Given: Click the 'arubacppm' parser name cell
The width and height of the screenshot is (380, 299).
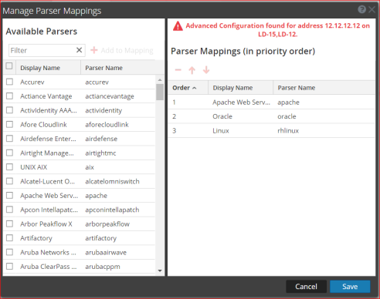Looking at the screenshot, I should click(103, 267).
